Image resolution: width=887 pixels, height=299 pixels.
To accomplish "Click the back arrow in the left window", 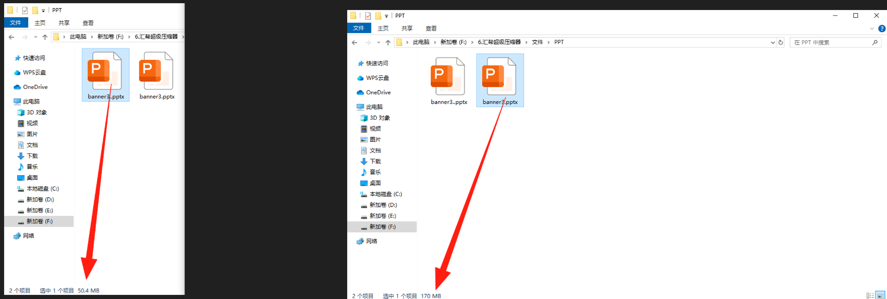I will [x=11, y=37].
